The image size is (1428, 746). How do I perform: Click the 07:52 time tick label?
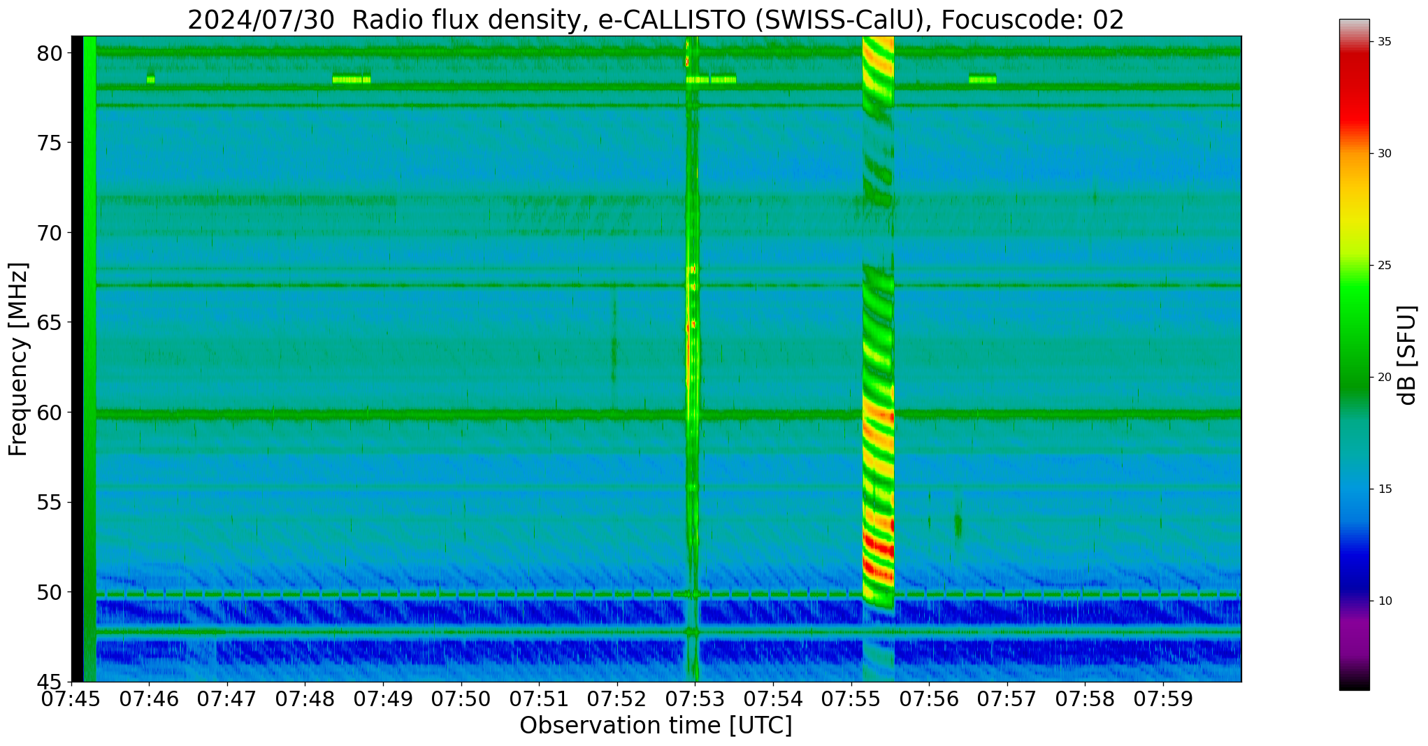[x=617, y=700]
